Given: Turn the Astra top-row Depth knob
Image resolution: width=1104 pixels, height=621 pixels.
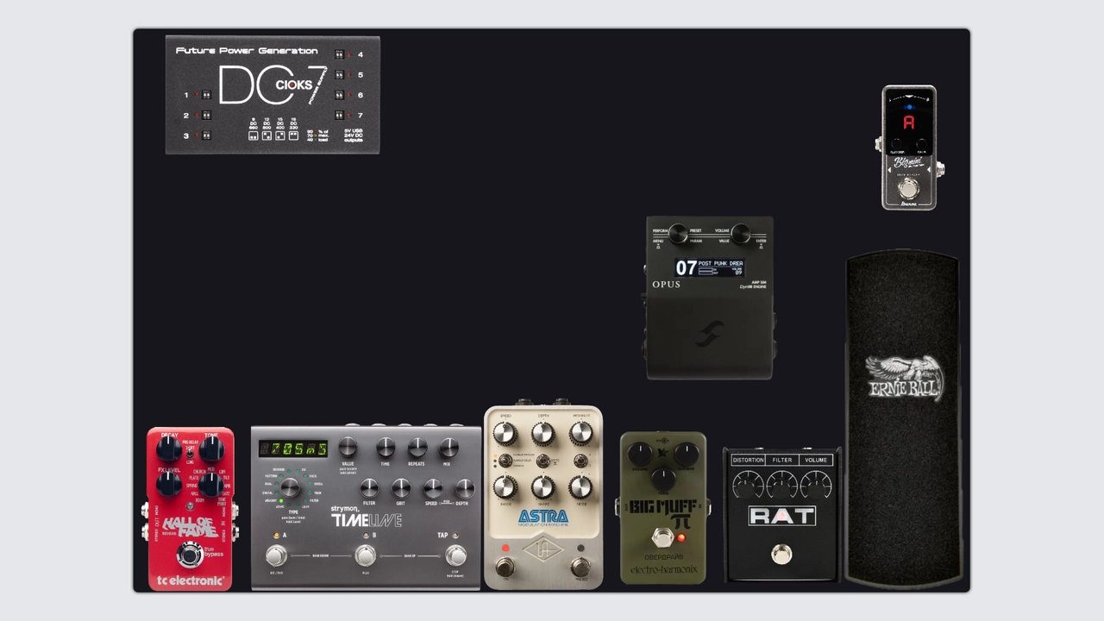Looking at the screenshot, I should pos(543,432).
